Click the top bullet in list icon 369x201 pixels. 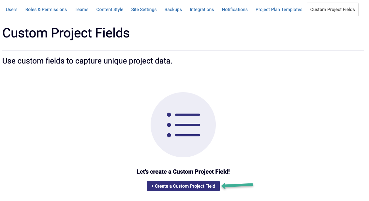click(169, 115)
